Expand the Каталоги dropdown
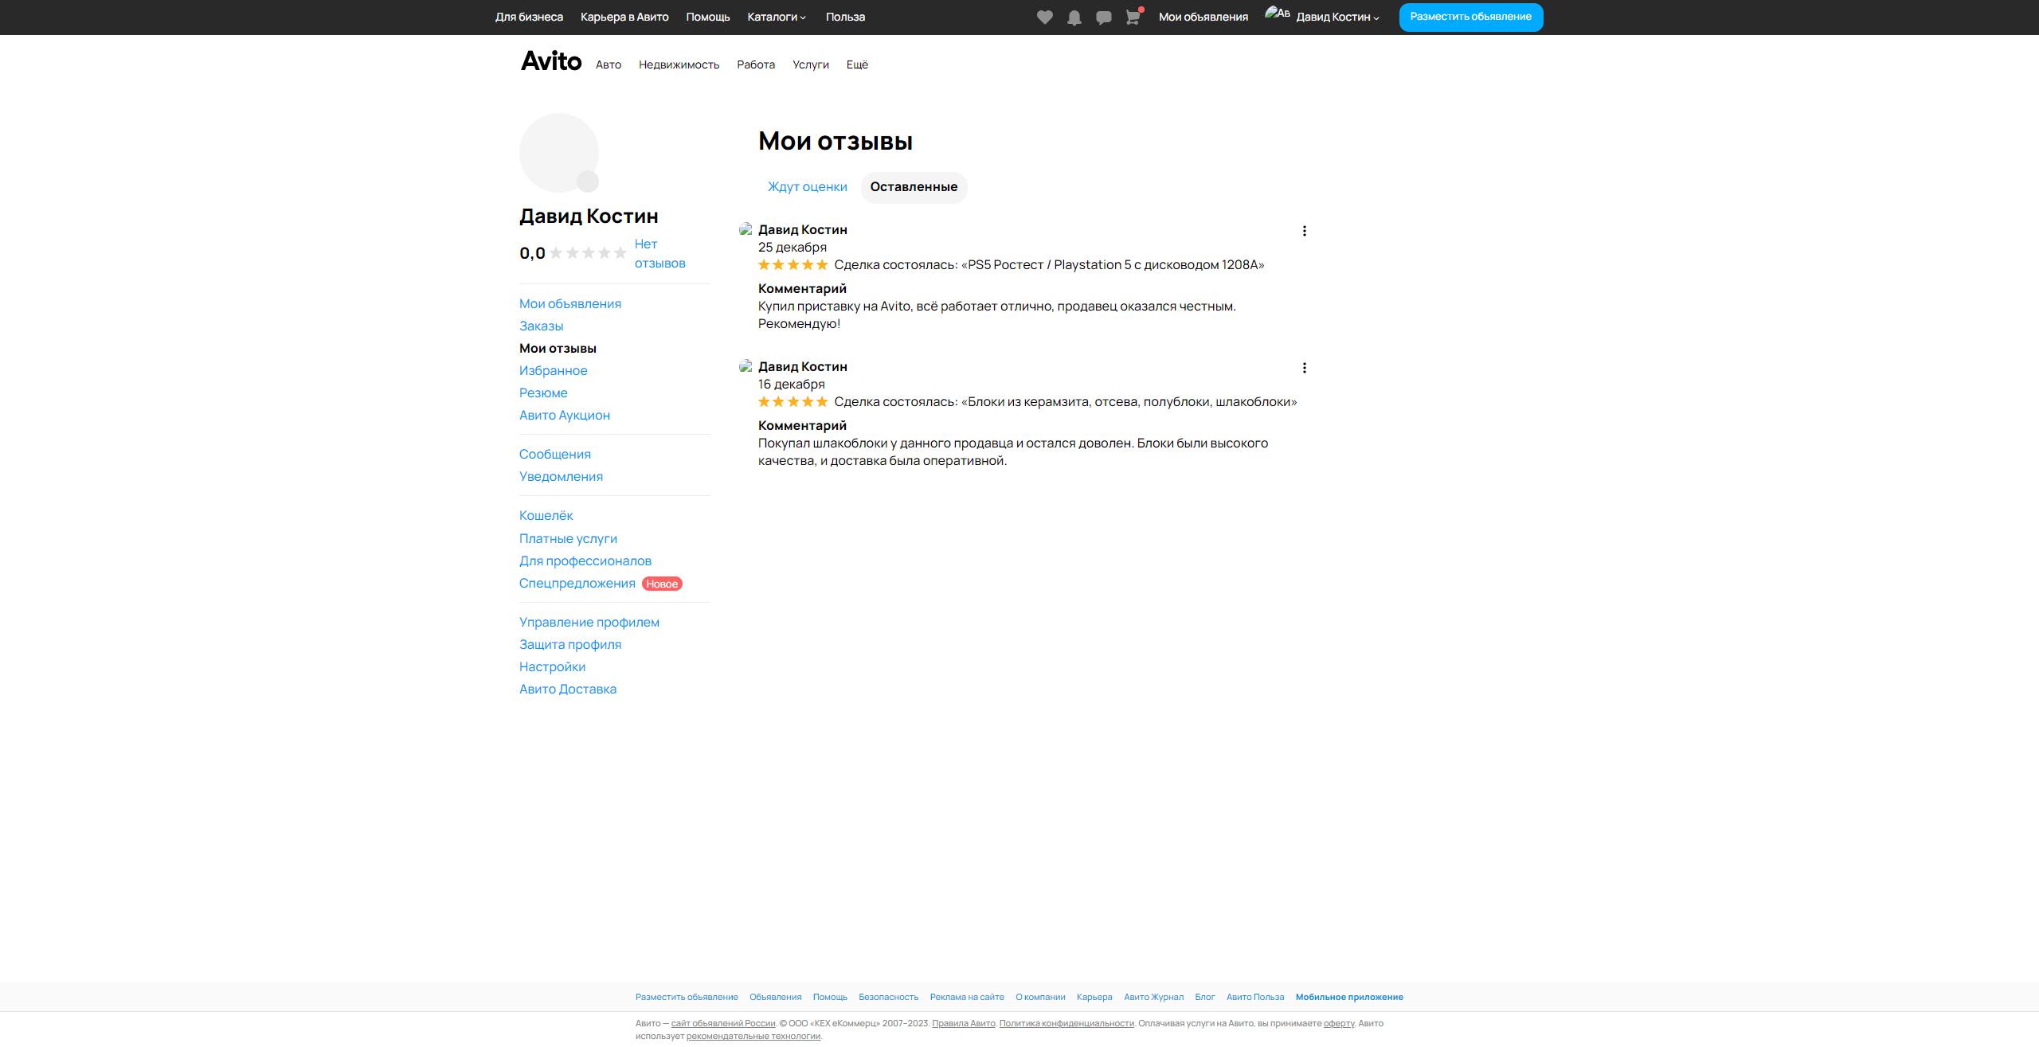The image size is (2039, 1047). [777, 17]
